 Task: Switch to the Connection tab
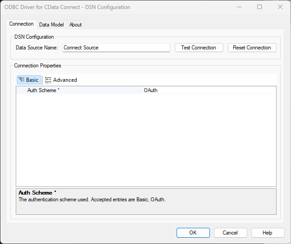coord(21,24)
